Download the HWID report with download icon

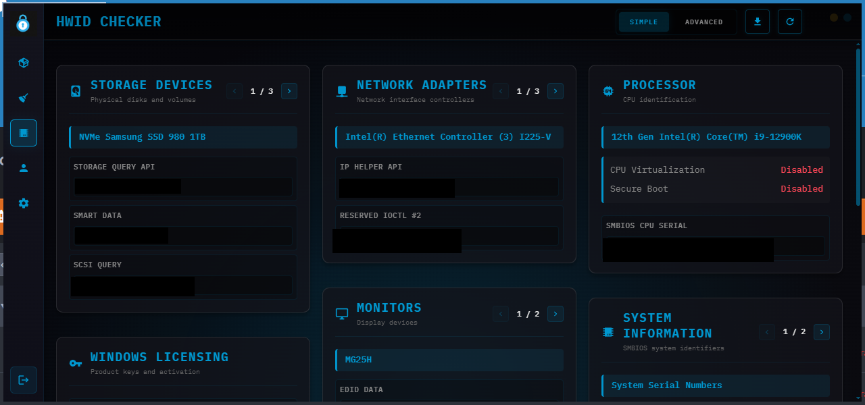pos(758,22)
